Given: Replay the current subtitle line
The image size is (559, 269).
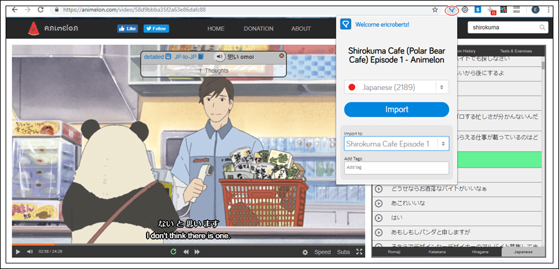Looking at the screenshot, I should coord(175,252).
